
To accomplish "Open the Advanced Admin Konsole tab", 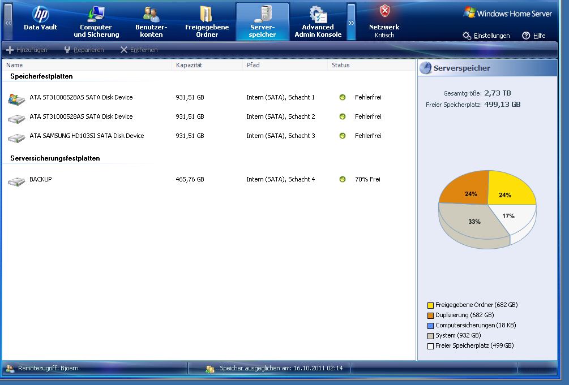I will 318,21.
